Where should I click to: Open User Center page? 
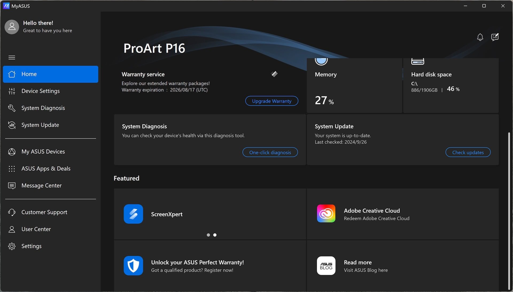pos(50,229)
